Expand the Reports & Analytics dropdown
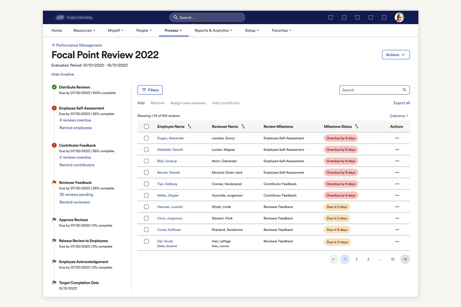Viewport: 461px width, 307px height. (213, 30)
